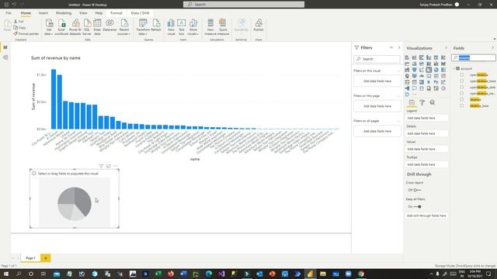The height and width of the screenshot is (279, 497).
Task: Select the stacked bar chart visualization
Action: pos(407,57)
